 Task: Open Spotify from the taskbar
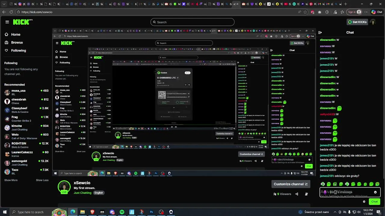122,212
